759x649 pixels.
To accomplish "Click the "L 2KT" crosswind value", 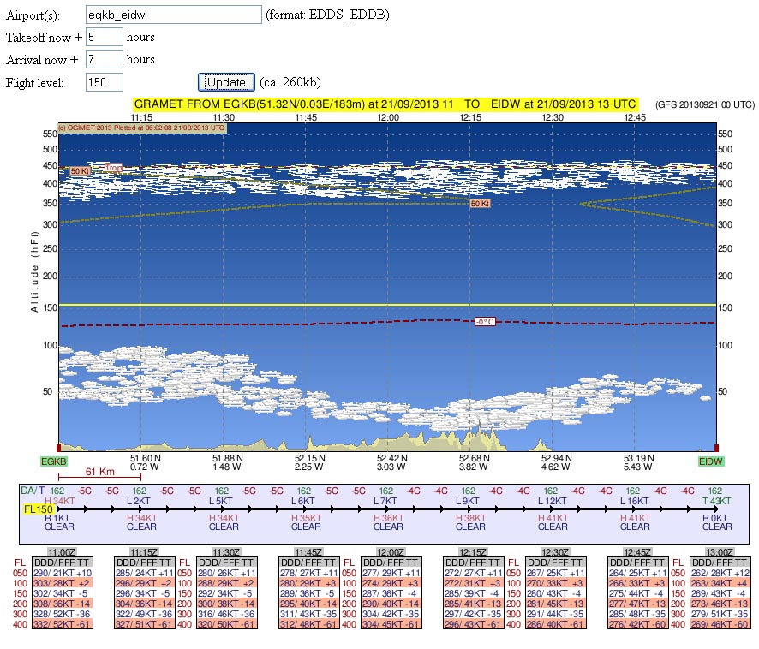I will click(x=139, y=501).
